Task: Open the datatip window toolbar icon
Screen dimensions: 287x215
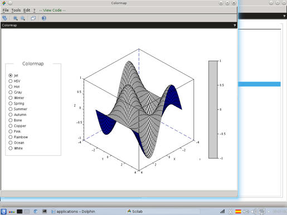Action: point(33,18)
